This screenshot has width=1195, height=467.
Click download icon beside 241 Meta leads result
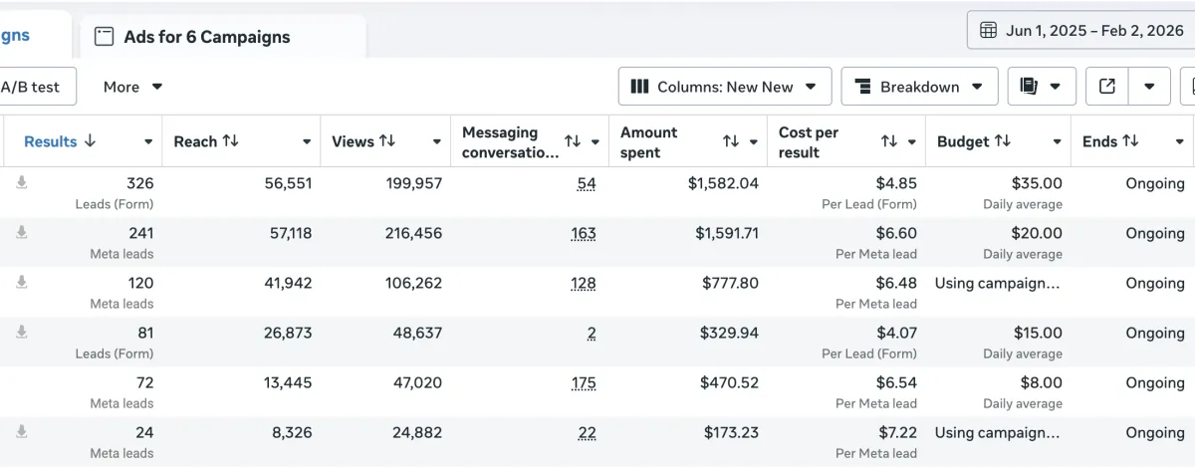click(22, 232)
